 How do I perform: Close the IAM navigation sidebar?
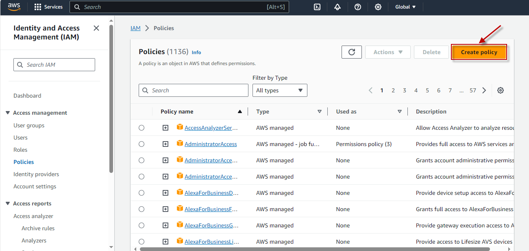point(96,28)
